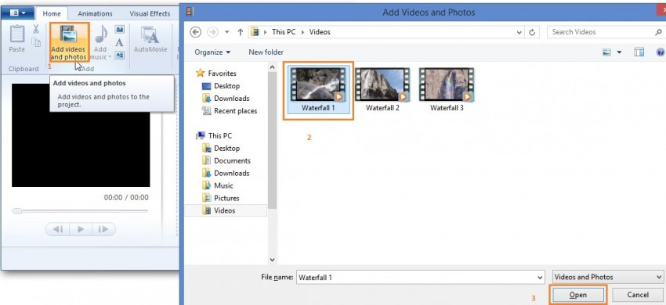Open the recent locations dropdown arrow
666x305 pixels.
(x=226, y=32)
